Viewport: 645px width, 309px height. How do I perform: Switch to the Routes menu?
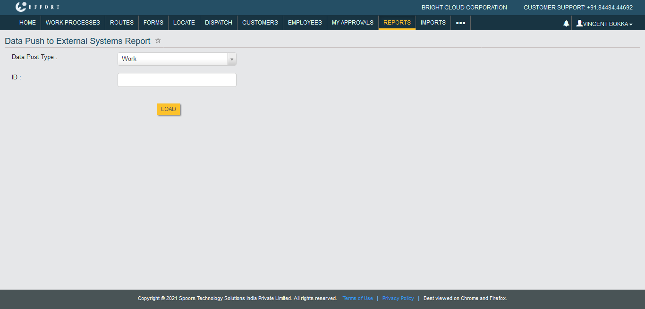122,23
